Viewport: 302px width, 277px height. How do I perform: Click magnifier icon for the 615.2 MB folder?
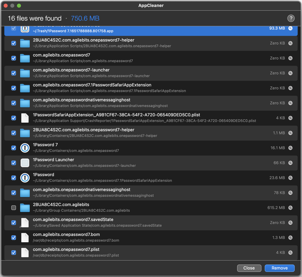[x=290, y=208]
